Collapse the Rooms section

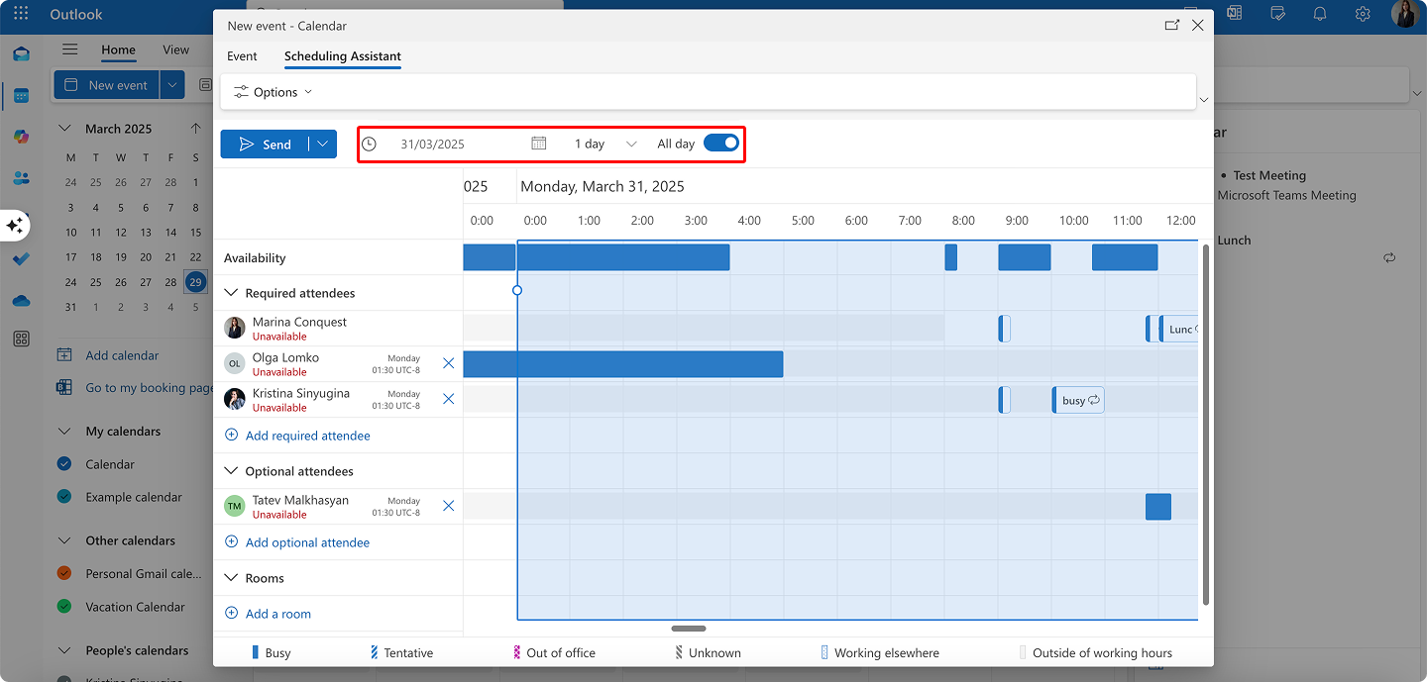[x=232, y=577]
